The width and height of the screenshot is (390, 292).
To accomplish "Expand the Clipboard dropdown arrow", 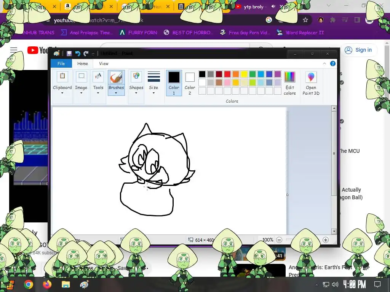I will (62, 93).
